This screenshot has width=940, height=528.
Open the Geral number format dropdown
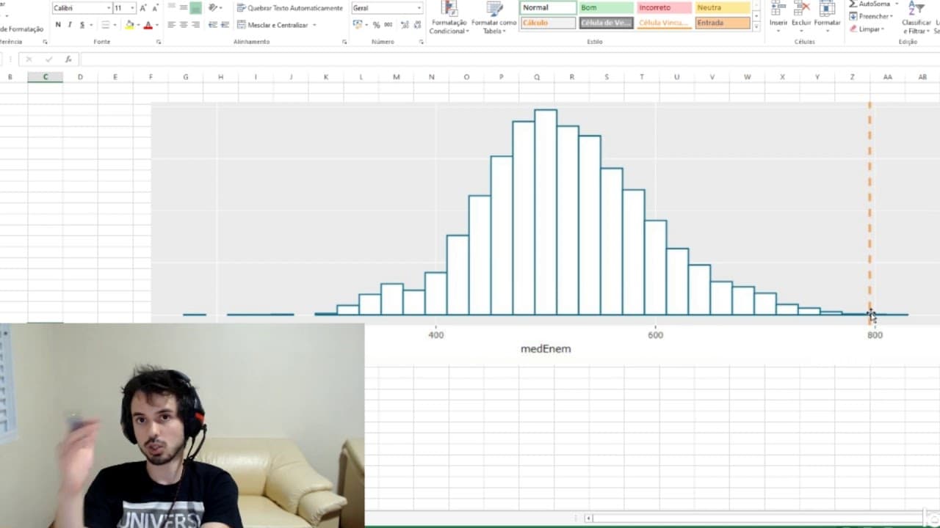point(419,8)
